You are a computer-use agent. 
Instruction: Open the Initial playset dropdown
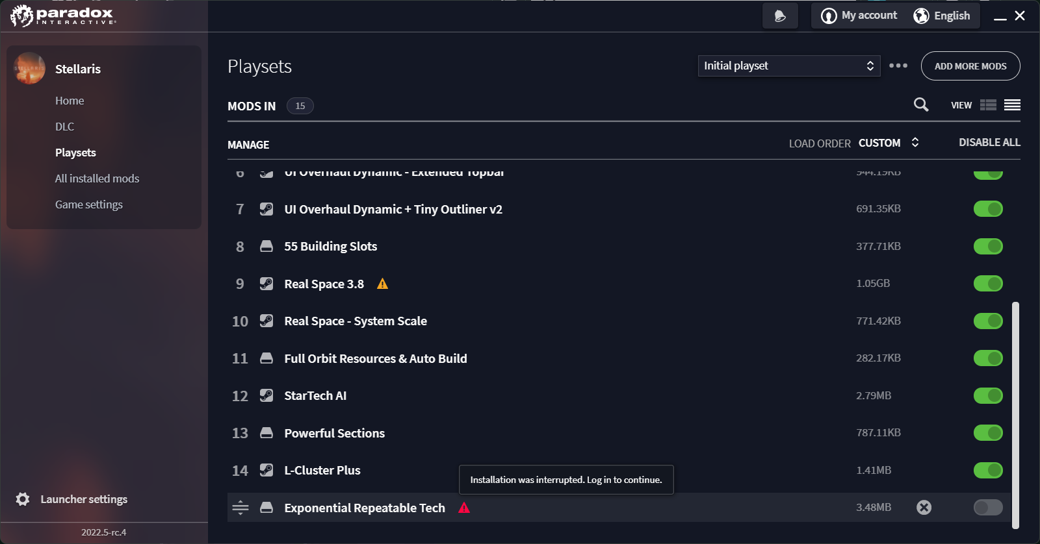click(789, 66)
